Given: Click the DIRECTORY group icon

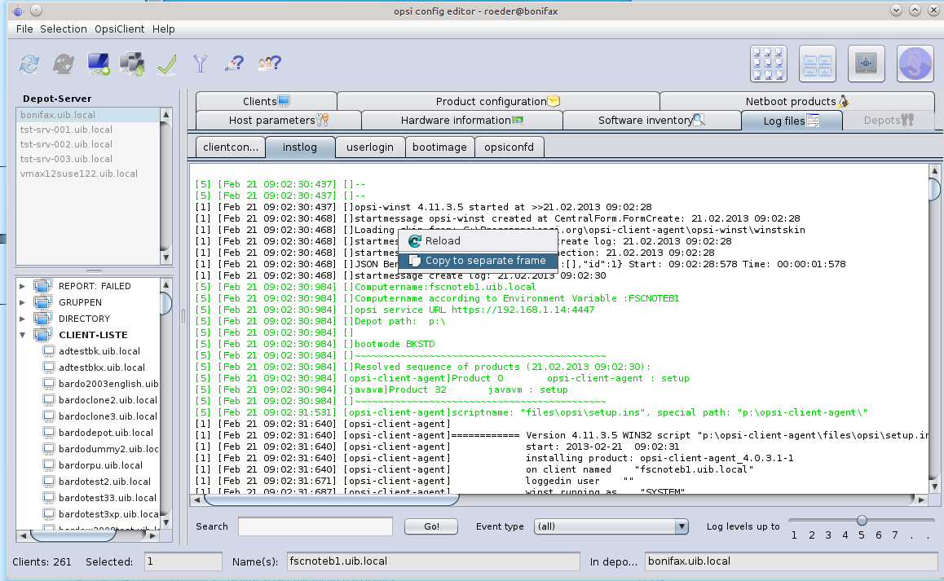Looking at the screenshot, I should [x=42, y=319].
